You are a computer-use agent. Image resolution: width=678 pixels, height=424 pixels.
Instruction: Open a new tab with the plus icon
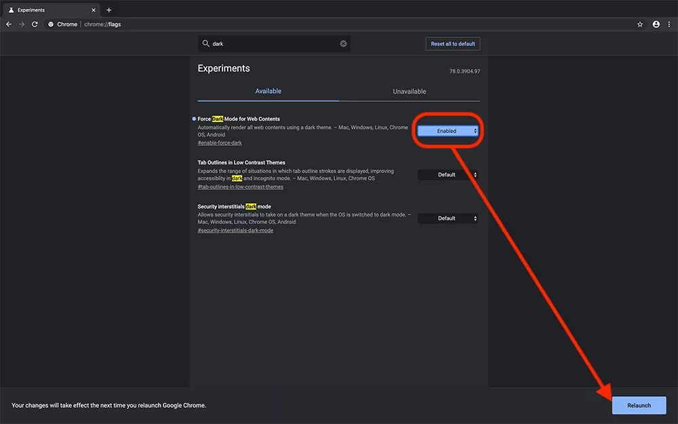point(109,10)
